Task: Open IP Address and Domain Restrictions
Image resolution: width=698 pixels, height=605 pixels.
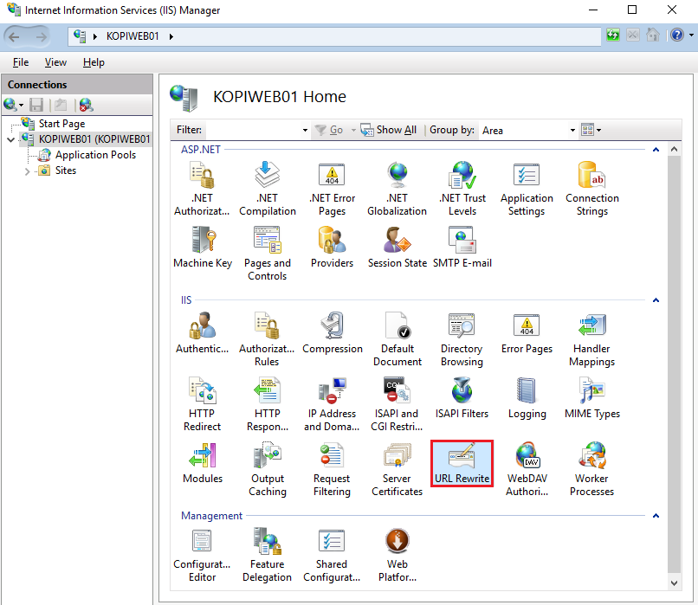Action: 332,404
